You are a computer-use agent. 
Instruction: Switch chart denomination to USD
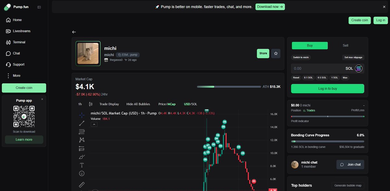click(187, 104)
